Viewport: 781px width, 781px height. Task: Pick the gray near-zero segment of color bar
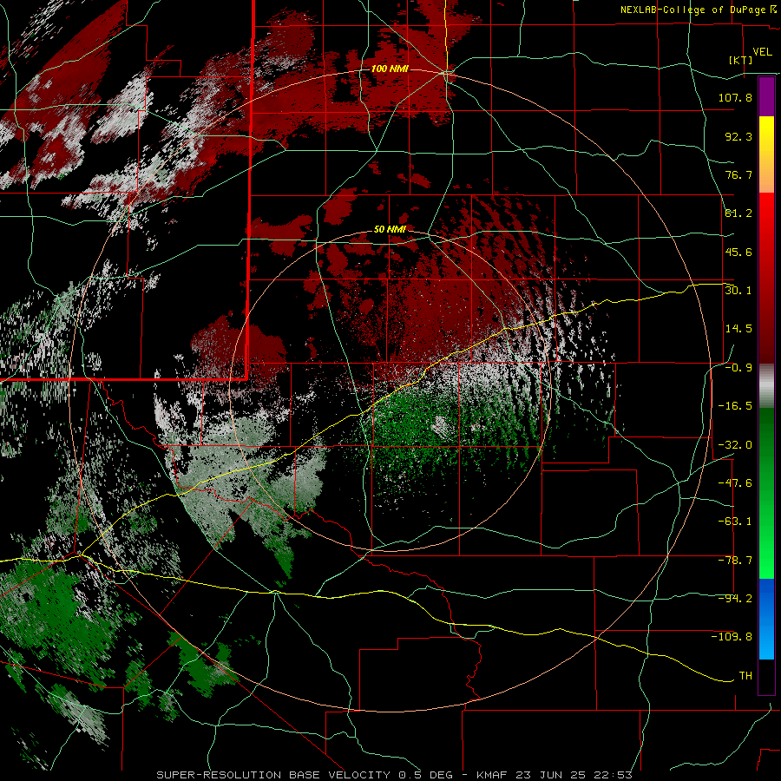(766, 386)
